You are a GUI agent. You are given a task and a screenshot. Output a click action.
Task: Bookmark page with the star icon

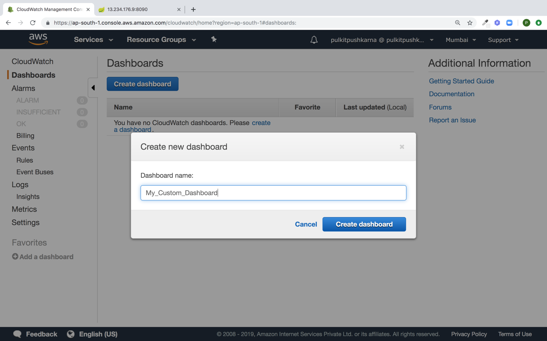[x=470, y=23]
